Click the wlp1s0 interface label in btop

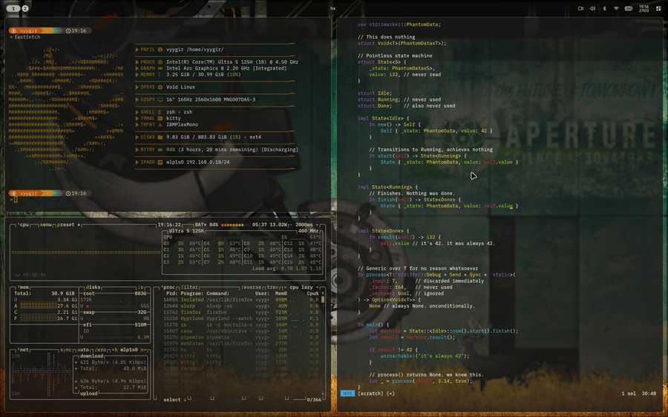(128, 350)
